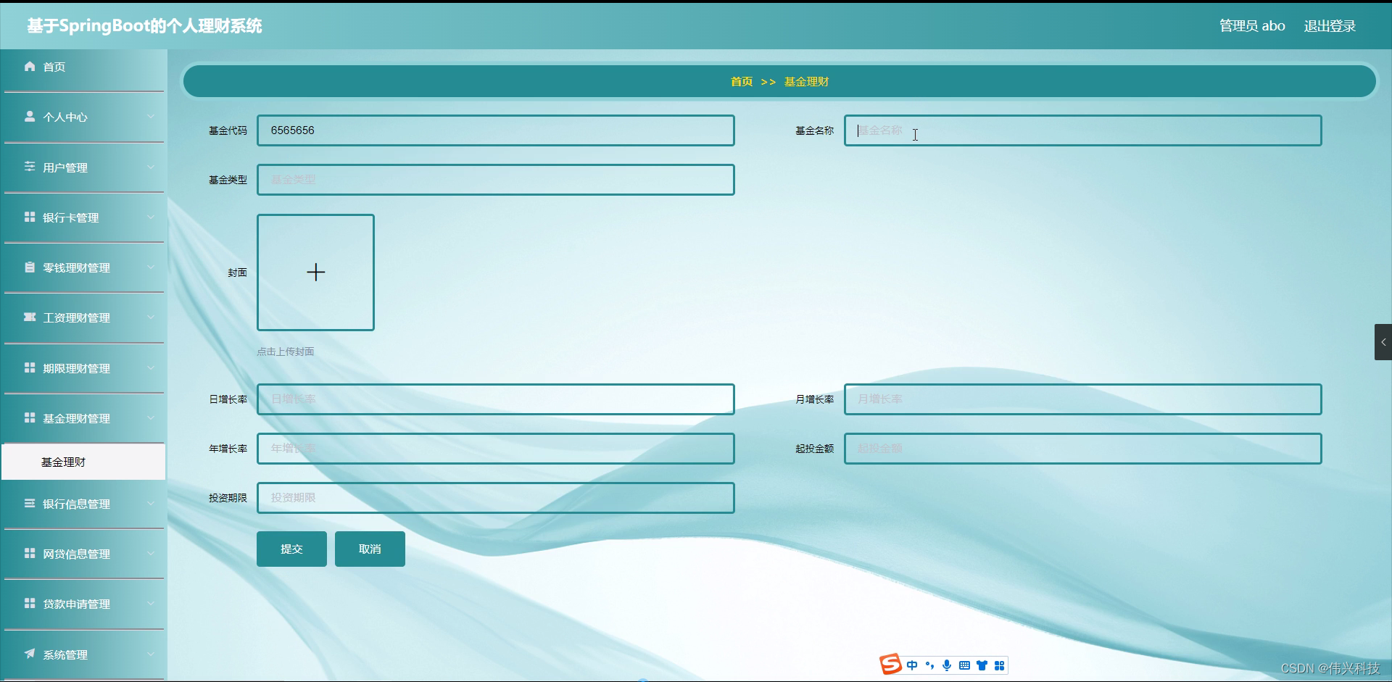This screenshot has height=682, width=1392.
Task: Click the grid icon beside 银行卡管理
Action: click(30, 217)
